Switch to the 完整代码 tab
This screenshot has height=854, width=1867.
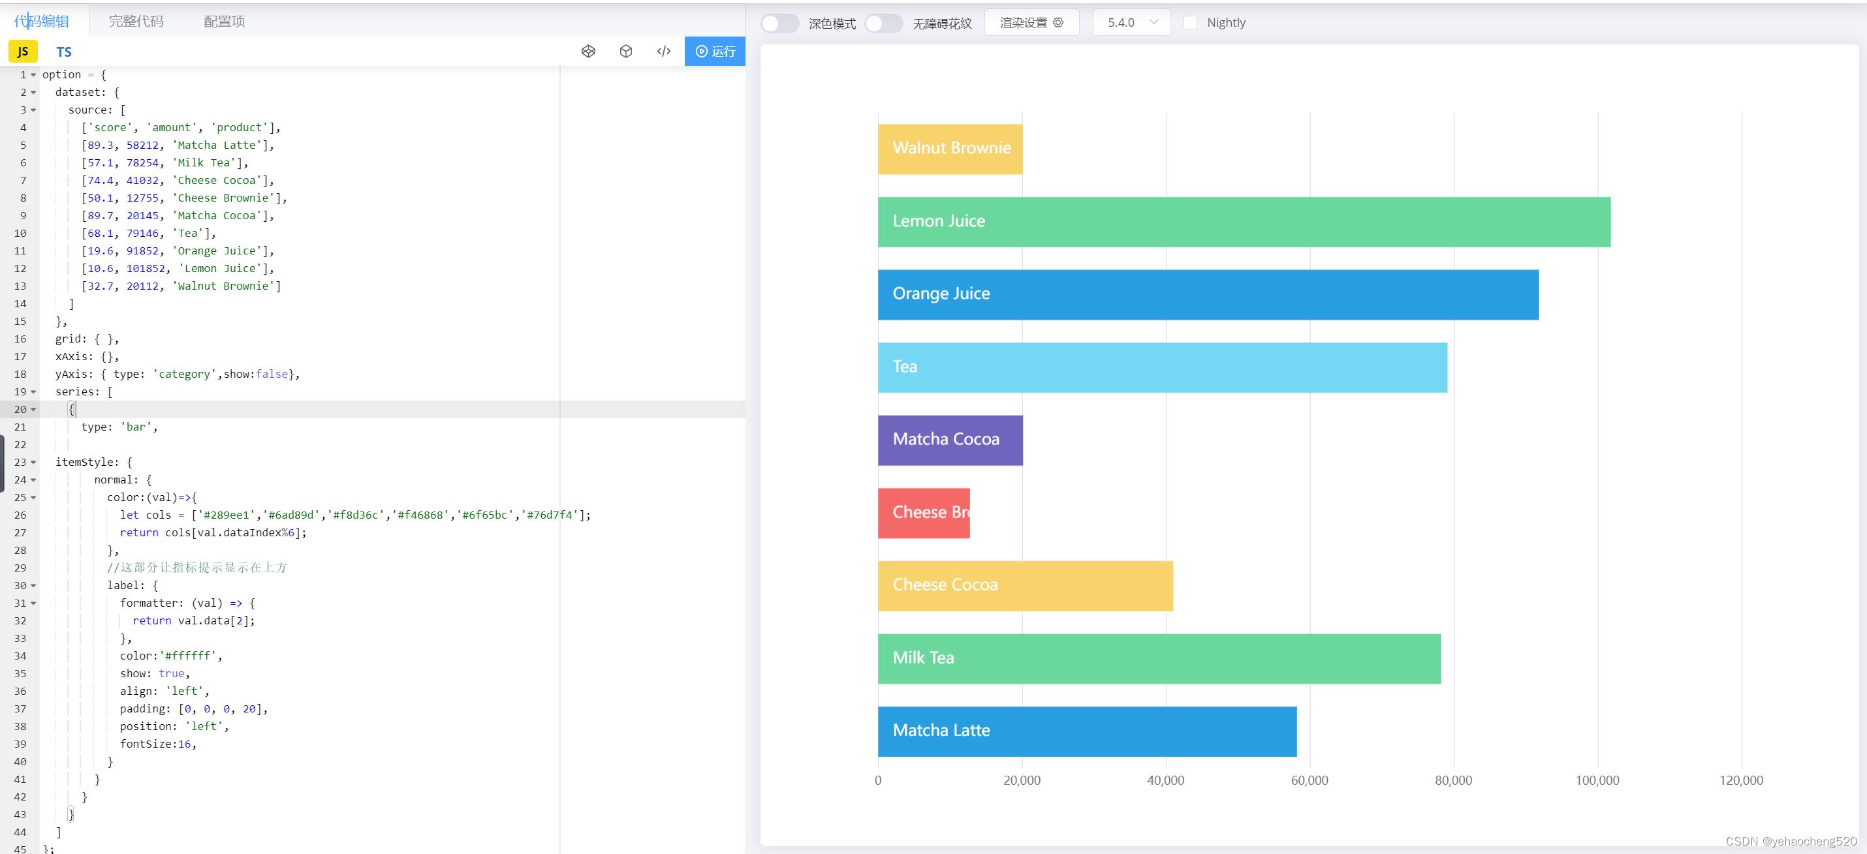point(136,21)
